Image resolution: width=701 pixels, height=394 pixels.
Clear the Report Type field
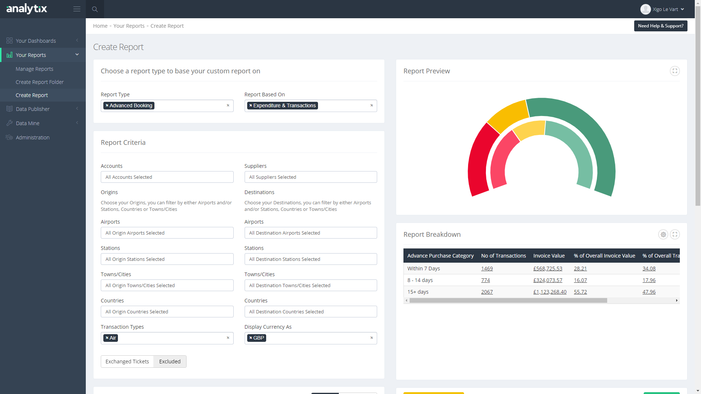tap(228, 105)
